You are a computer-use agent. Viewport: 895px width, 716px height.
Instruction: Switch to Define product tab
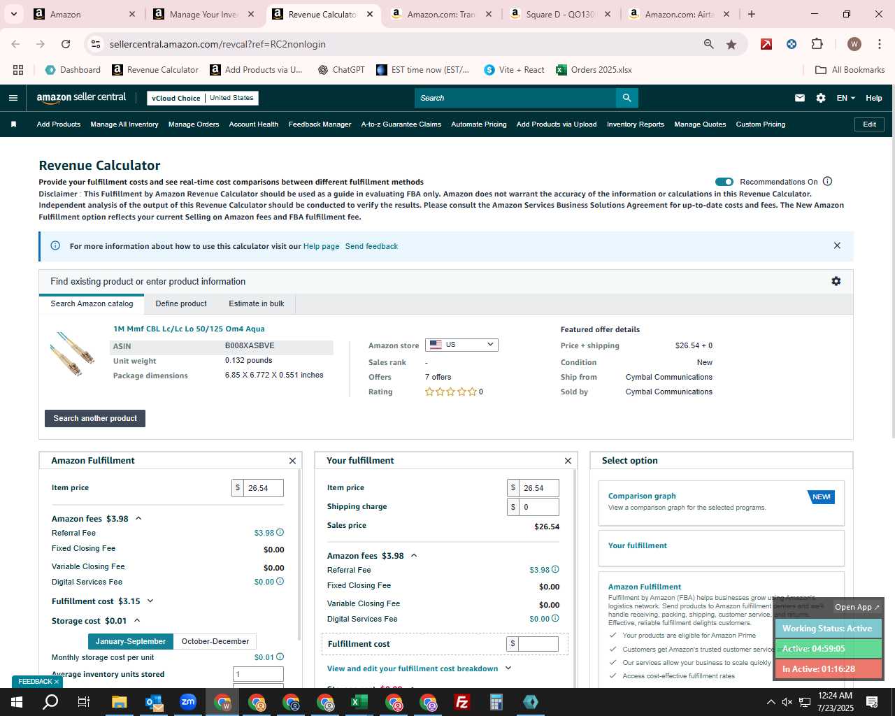point(181,303)
